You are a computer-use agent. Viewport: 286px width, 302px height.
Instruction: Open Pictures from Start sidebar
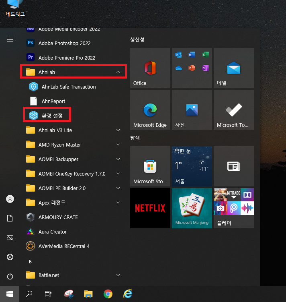(x=10, y=238)
